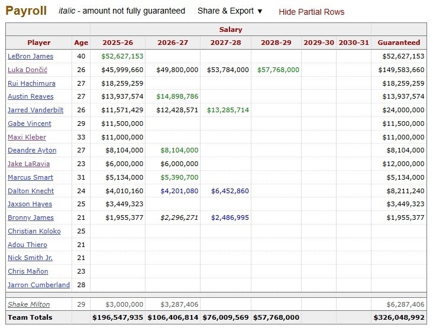Sort table by Player column header

[x=38, y=43]
